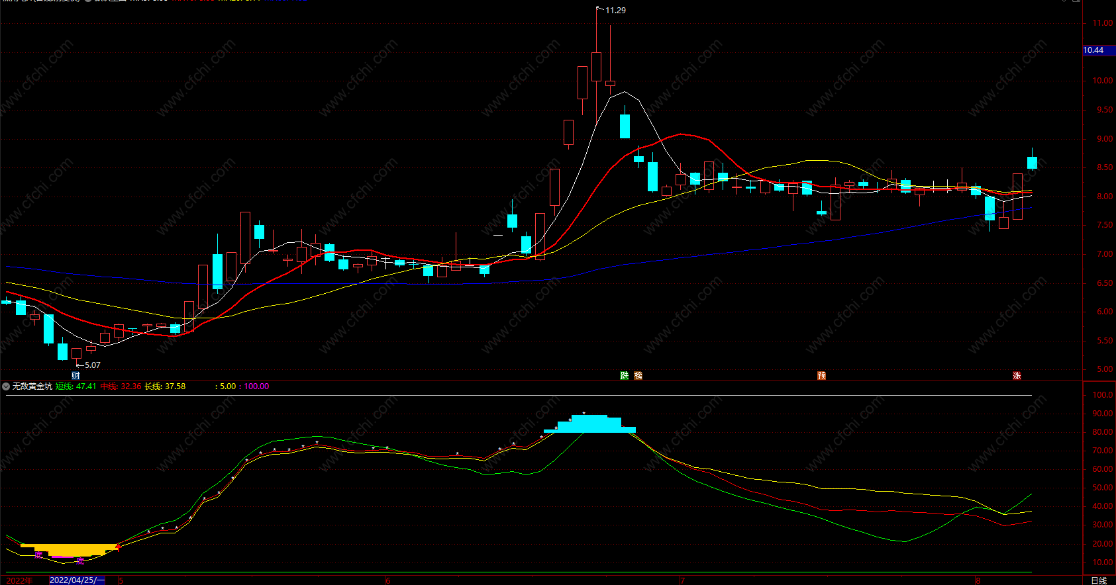Image resolution: width=1116 pixels, height=585 pixels.
Task: Click the 长线: 37.58 value label
Action: (166, 386)
